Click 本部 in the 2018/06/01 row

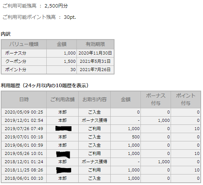coord(63,178)
